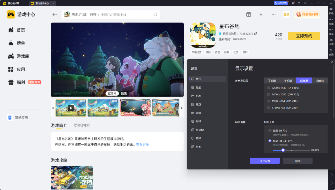
Task: Open the reservation calendar icon
Action: 249,14
